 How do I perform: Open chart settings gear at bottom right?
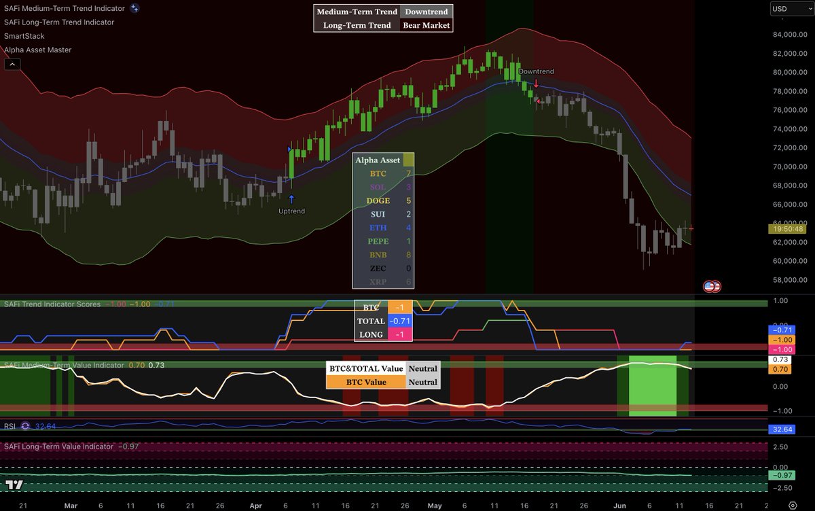792,505
